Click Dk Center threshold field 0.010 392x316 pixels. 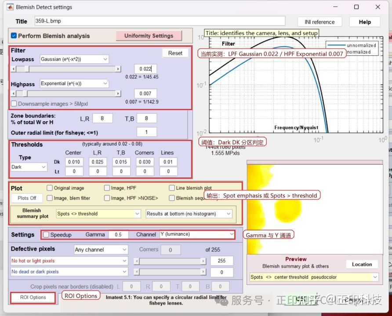(74, 162)
